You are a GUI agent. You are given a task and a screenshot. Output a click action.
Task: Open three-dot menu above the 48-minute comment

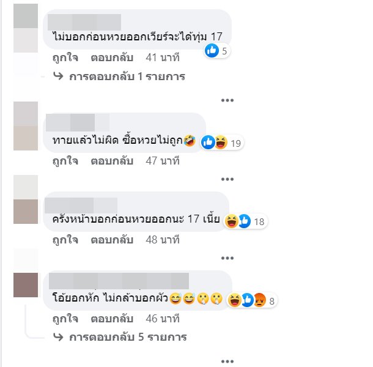(x=227, y=179)
